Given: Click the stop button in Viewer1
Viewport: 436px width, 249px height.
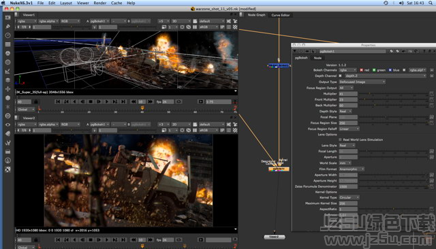Looking at the screenshot, I should click(91, 101).
